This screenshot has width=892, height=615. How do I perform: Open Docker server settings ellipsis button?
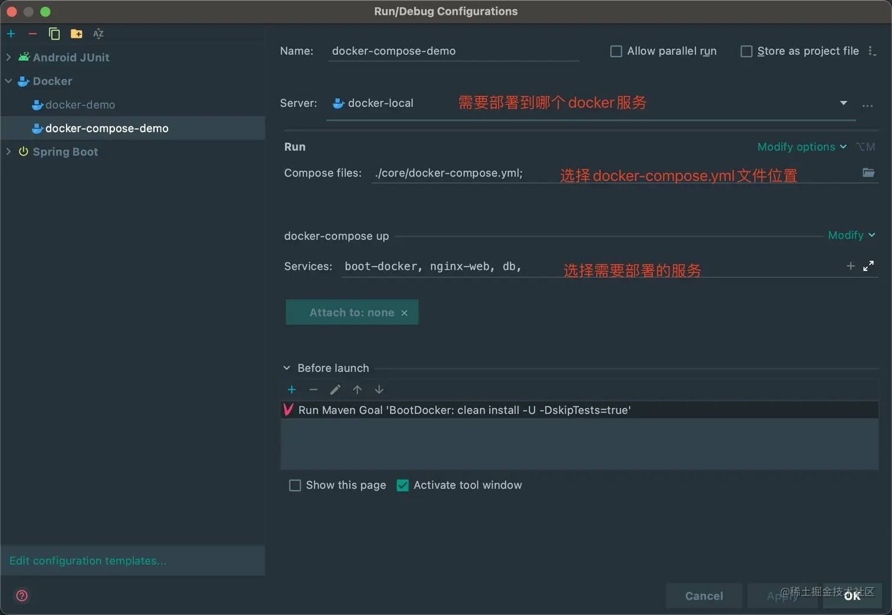pyautogui.click(x=867, y=106)
